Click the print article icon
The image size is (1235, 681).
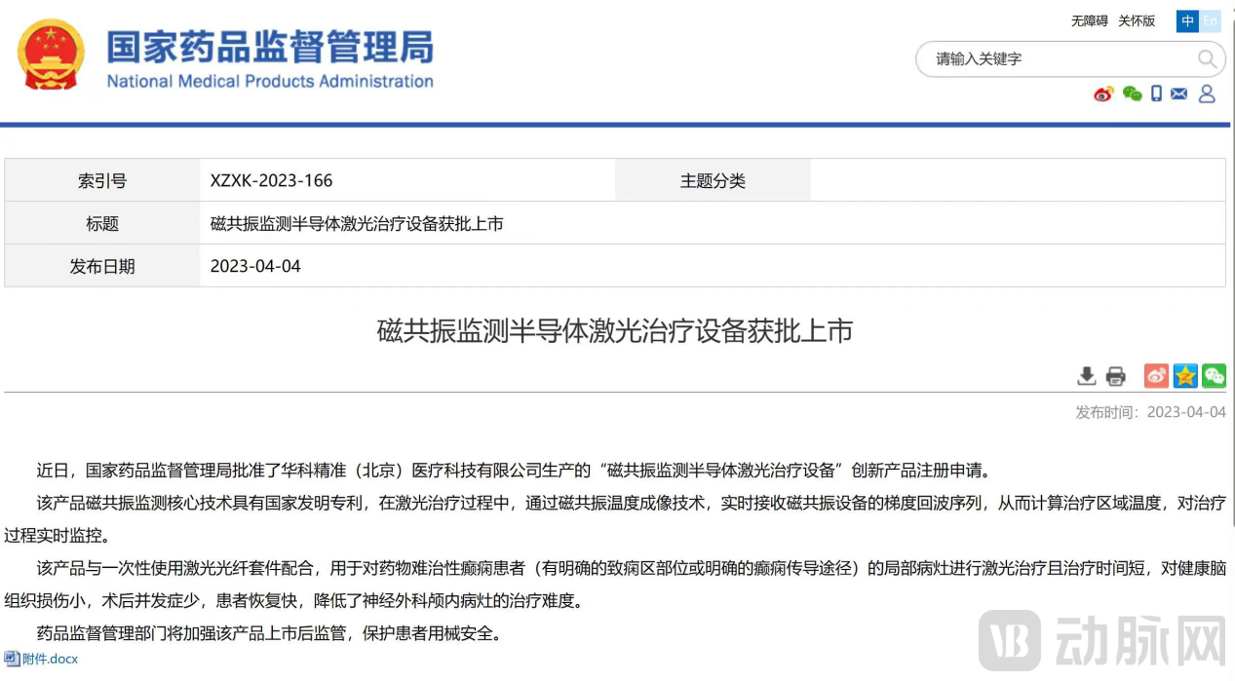pyautogui.click(x=1115, y=376)
